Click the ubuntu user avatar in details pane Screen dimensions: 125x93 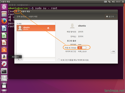click(72, 26)
